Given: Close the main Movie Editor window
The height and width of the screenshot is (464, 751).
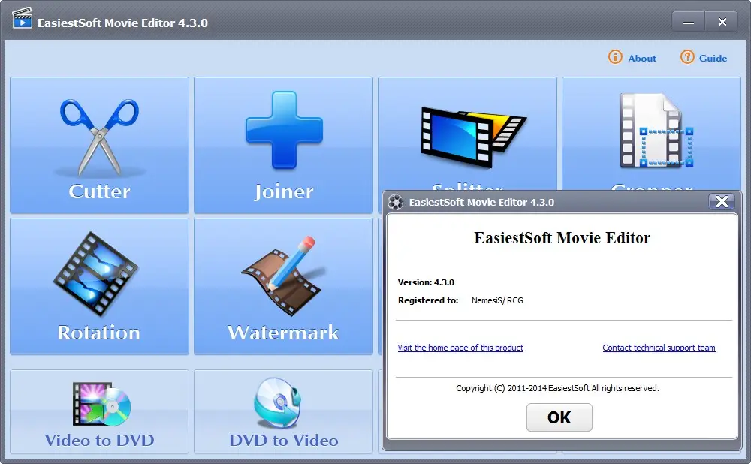Looking at the screenshot, I should pos(722,22).
